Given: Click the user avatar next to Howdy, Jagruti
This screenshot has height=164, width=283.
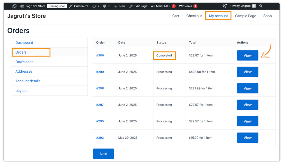Looking at the screenshot, I should pos(254,6).
